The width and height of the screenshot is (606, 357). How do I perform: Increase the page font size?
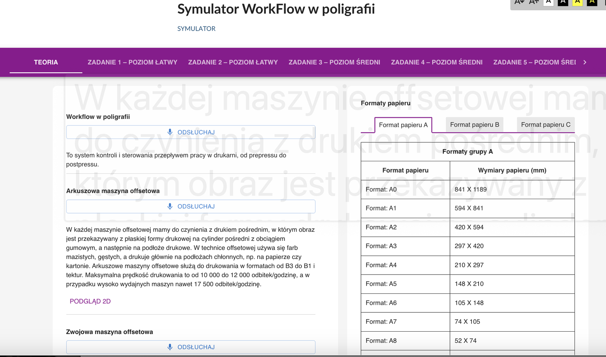pyautogui.click(x=534, y=2)
